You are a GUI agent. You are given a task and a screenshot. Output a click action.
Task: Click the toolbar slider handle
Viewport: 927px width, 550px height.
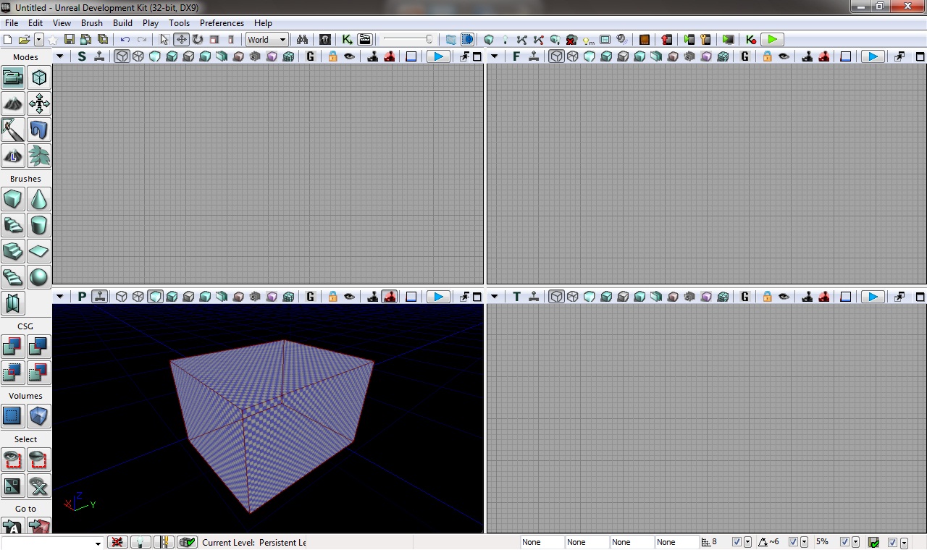pyautogui.click(x=429, y=40)
